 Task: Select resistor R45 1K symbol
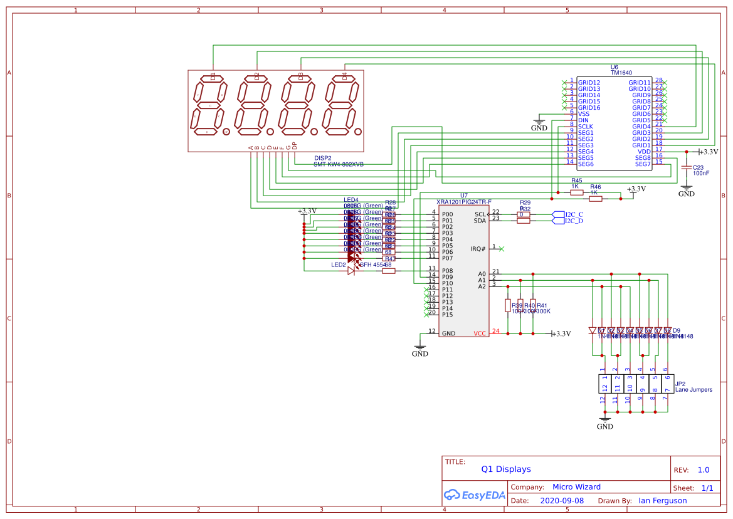[x=576, y=192]
